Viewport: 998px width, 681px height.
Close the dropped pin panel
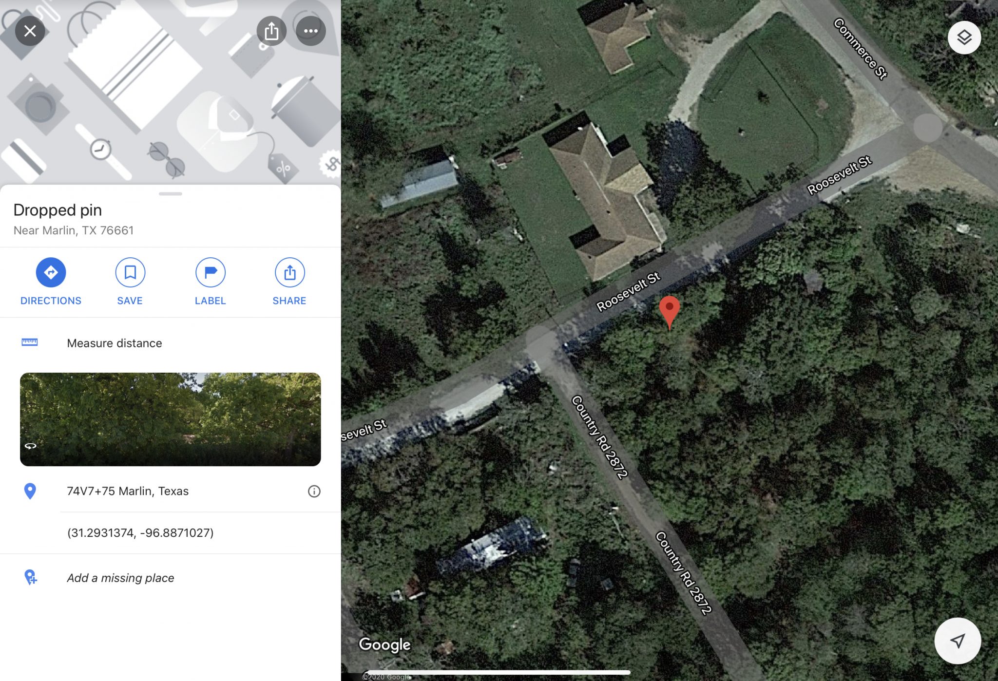click(30, 31)
